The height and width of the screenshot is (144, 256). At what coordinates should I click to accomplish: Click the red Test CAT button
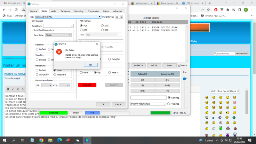[87, 85]
